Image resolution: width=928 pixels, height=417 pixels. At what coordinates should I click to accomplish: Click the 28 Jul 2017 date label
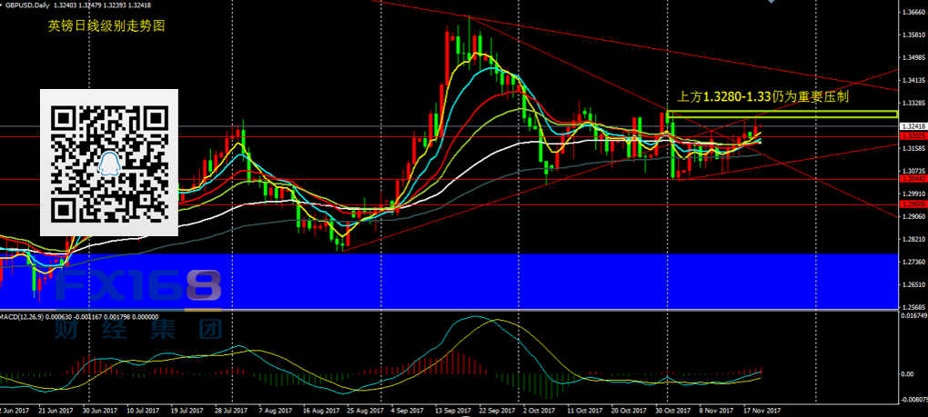(x=231, y=411)
